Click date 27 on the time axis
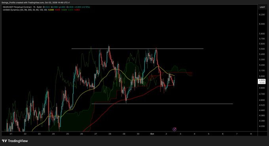The width and height of the screenshot is (269, 146). click(x=96, y=134)
